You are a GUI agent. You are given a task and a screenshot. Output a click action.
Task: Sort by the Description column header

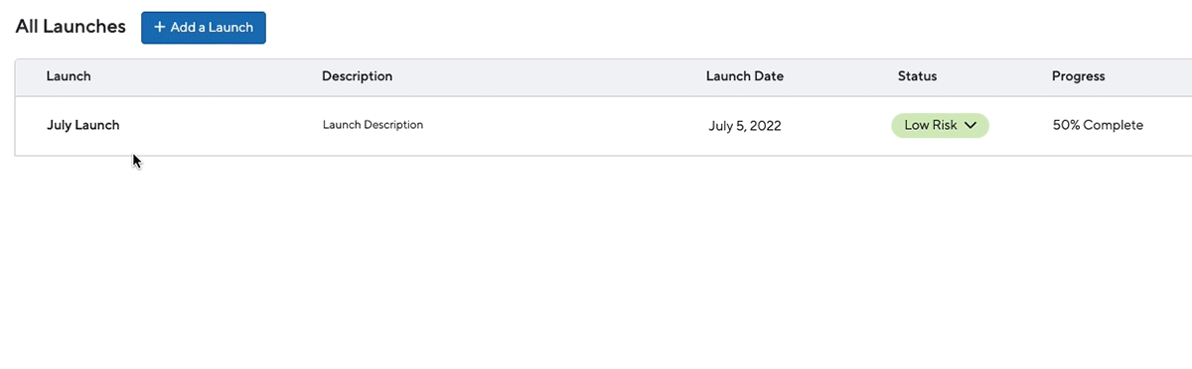[357, 76]
